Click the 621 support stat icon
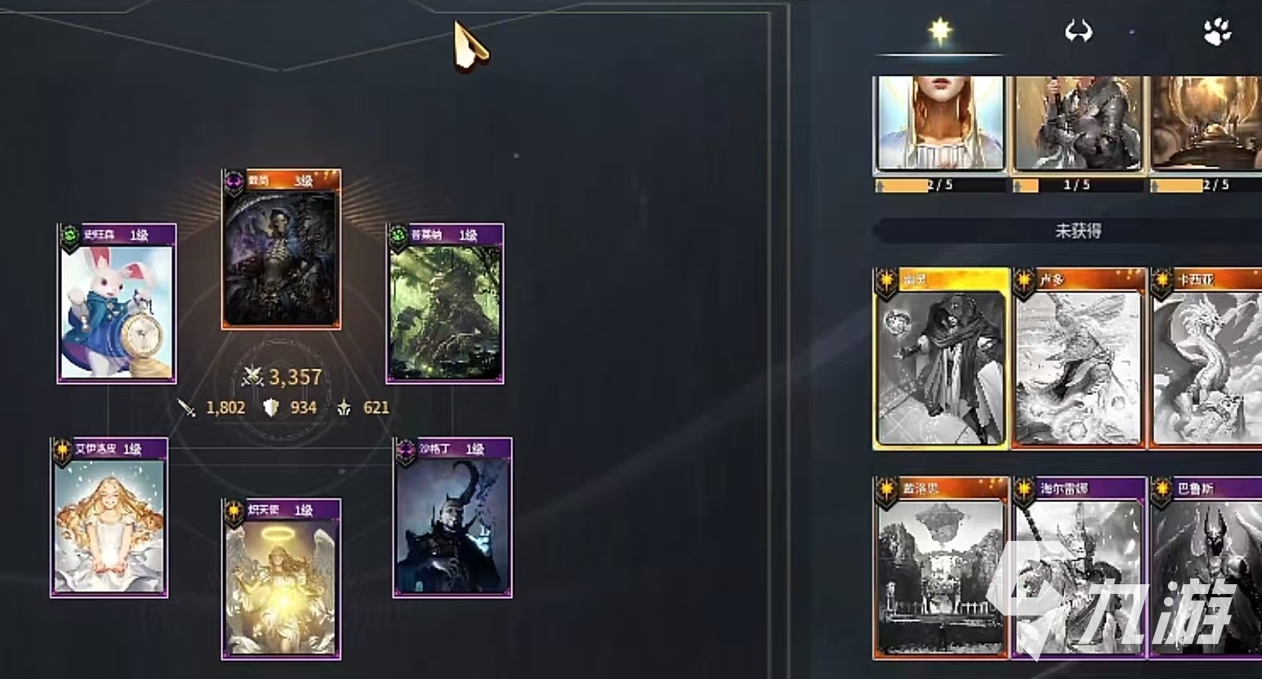Image resolution: width=1262 pixels, height=679 pixels. (344, 407)
